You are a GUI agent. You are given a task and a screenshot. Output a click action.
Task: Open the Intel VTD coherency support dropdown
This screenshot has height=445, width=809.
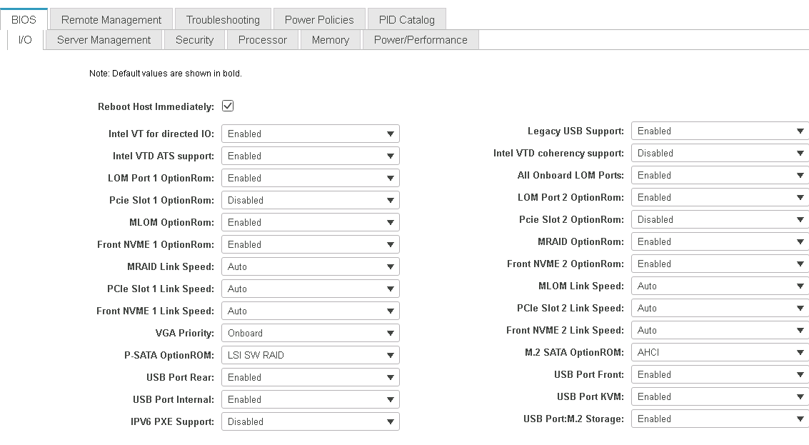720,153
